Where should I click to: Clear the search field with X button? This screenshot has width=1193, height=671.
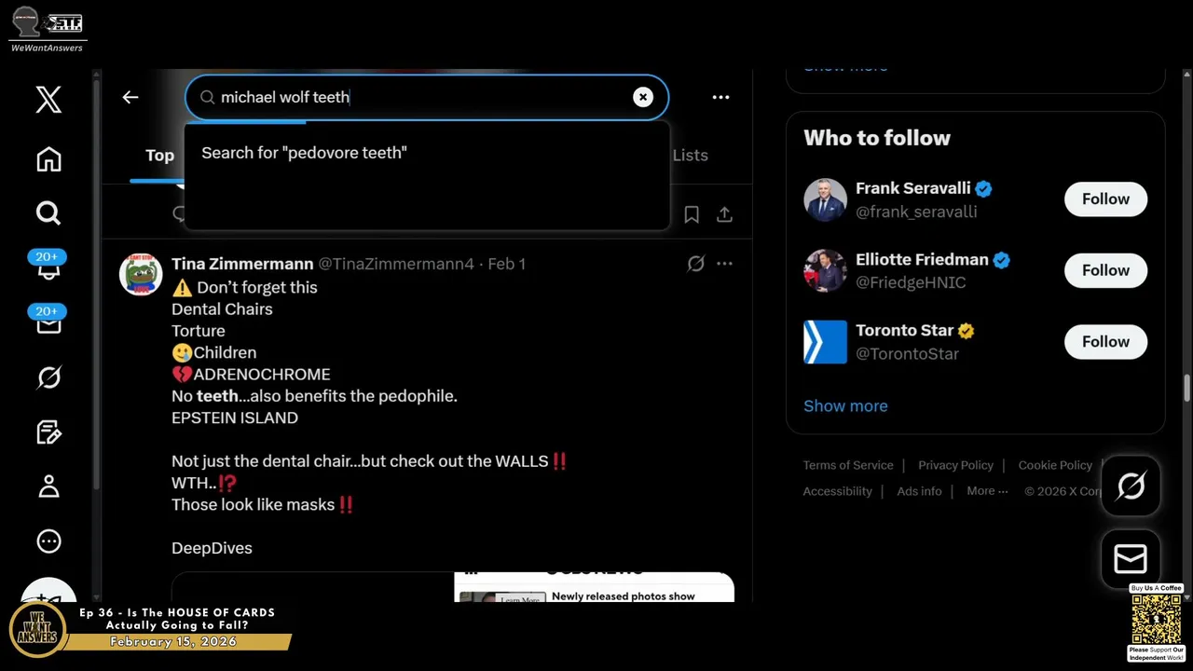(x=643, y=97)
